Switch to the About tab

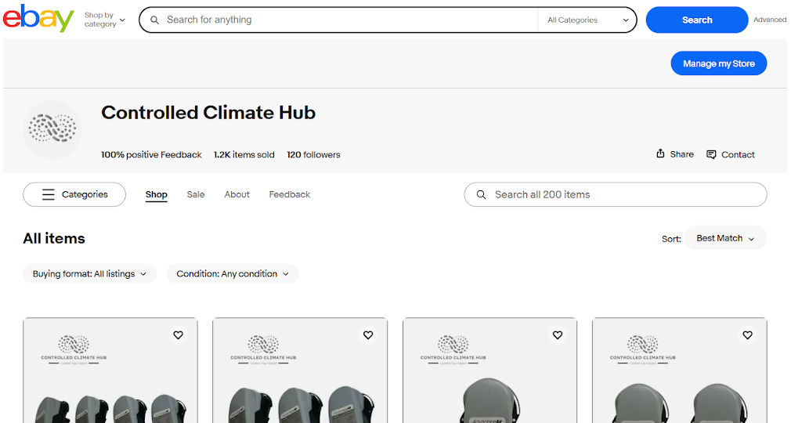click(237, 194)
